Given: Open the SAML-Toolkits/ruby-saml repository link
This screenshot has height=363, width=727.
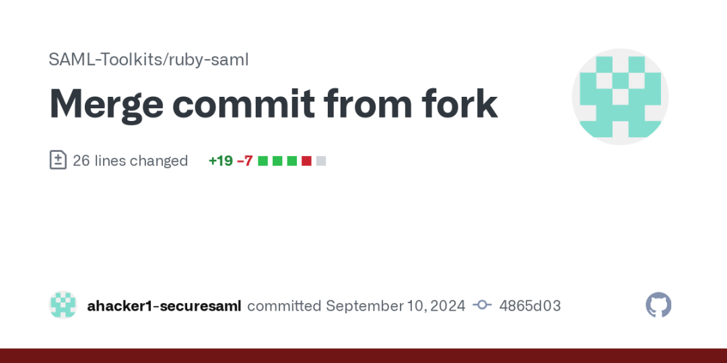Looking at the screenshot, I should (x=149, y=60).
